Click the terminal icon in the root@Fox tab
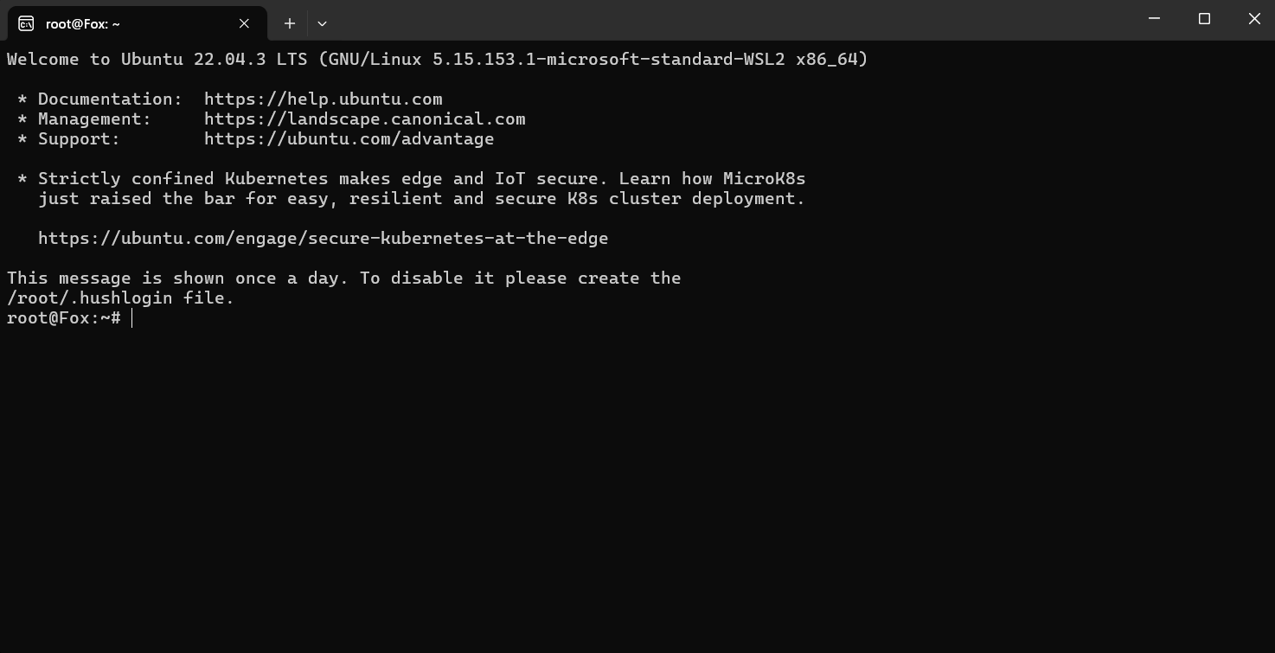The image size is (1275, 653). 26,23
